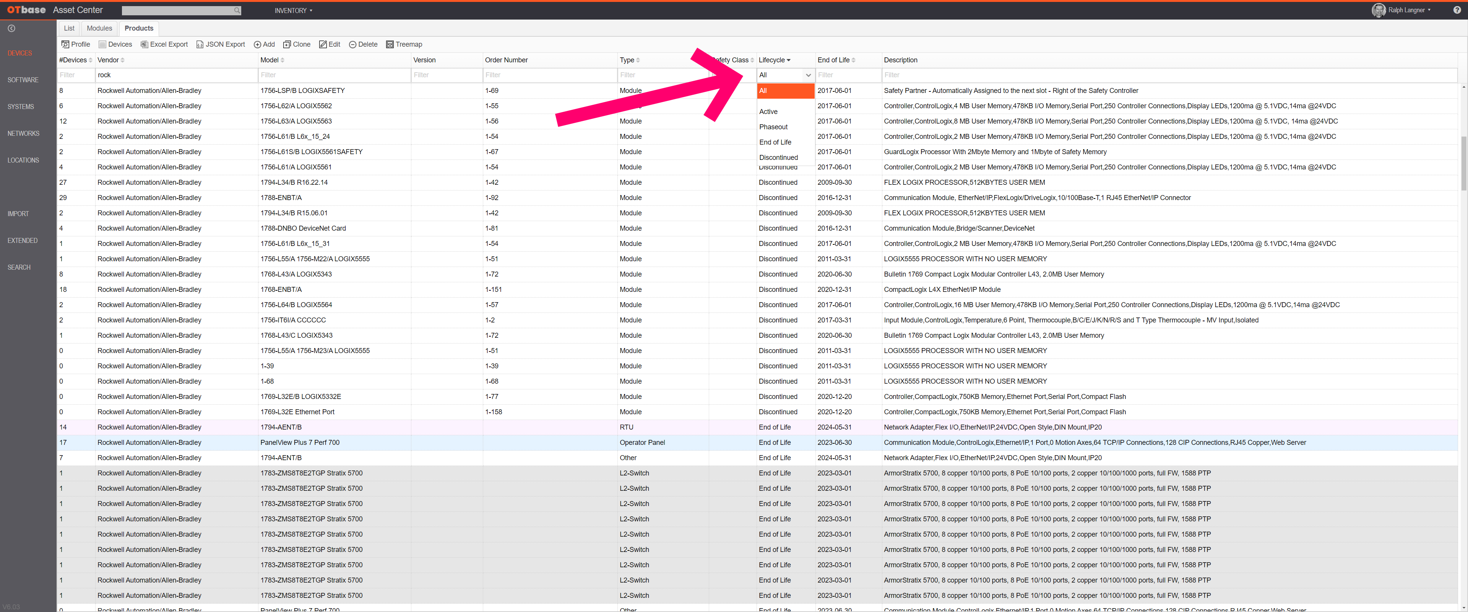The height and width of the screenshot is (612, 1468).
Task: Open SEARCH in the sidebar
Action: coord(19,267)
